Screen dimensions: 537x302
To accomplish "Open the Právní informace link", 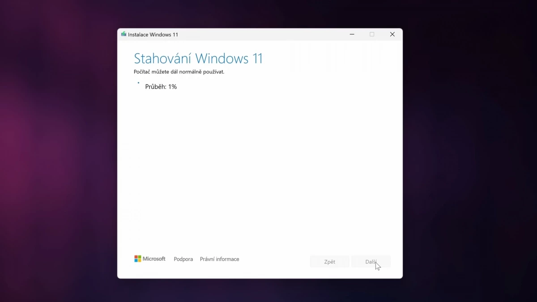I will (x=219, y=259).
